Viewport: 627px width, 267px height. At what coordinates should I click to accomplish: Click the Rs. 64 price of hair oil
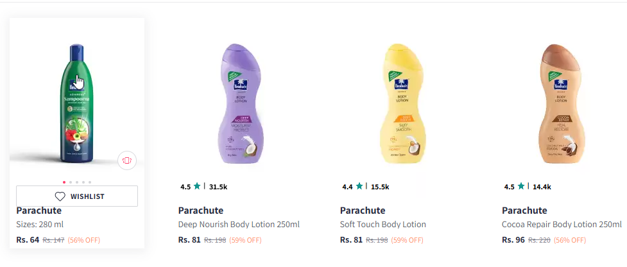[28, 240]
